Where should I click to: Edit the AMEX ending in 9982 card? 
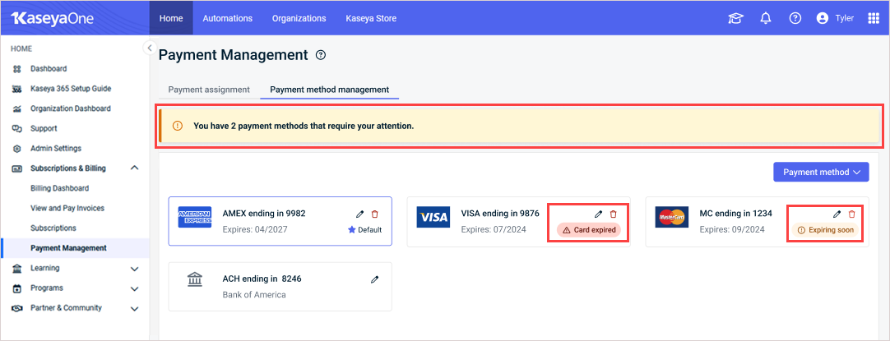(x=359, y=214)
